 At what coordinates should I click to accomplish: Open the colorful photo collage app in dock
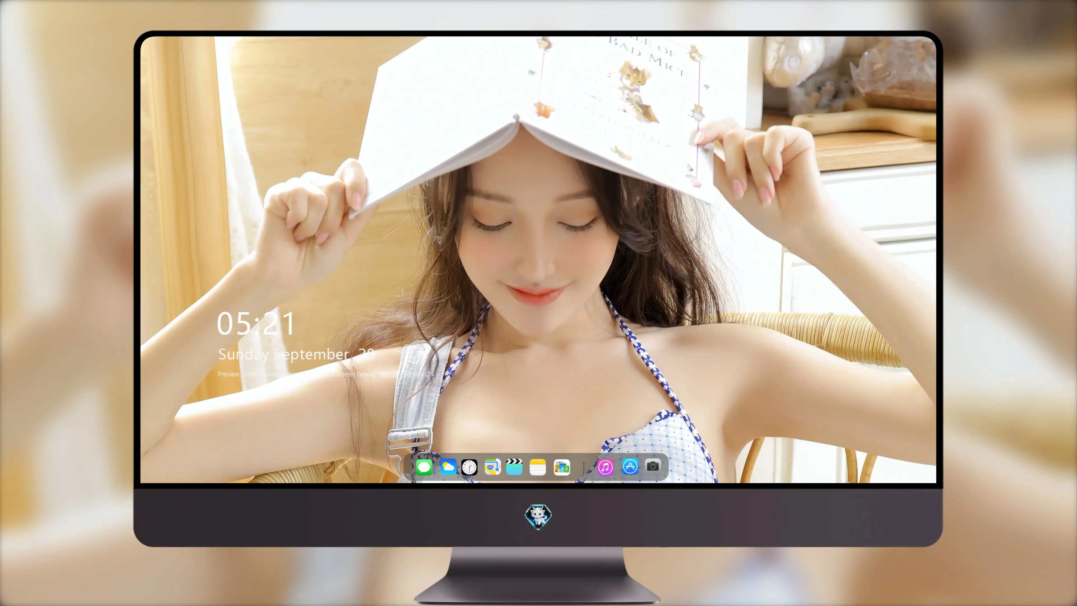coord(562,467)
